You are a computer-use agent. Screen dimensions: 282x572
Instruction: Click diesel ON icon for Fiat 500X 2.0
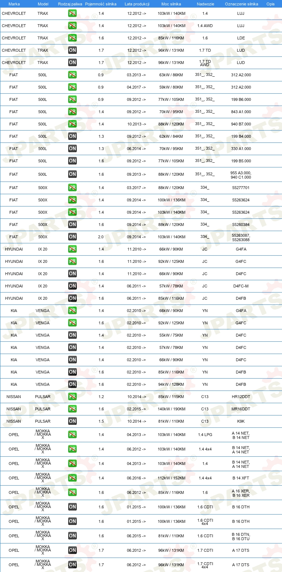[72, 237]
